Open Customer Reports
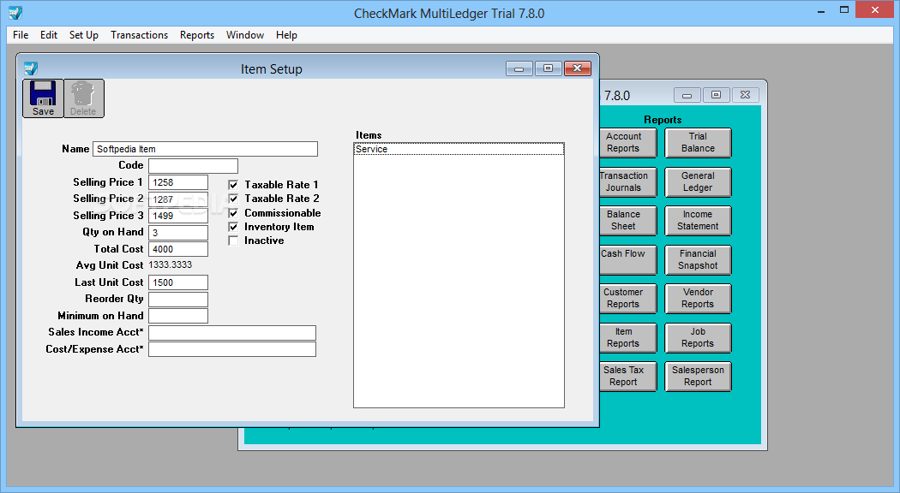This screenshot has width=900, height=493. point(627,298)
